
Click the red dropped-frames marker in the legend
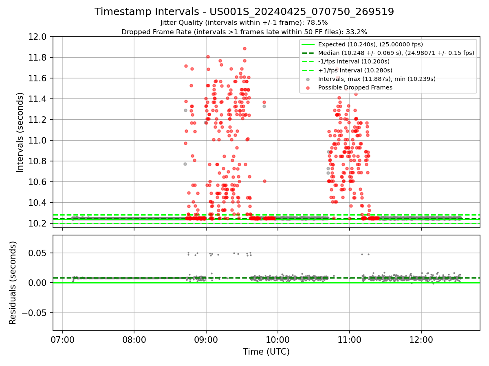pos(308,87)
